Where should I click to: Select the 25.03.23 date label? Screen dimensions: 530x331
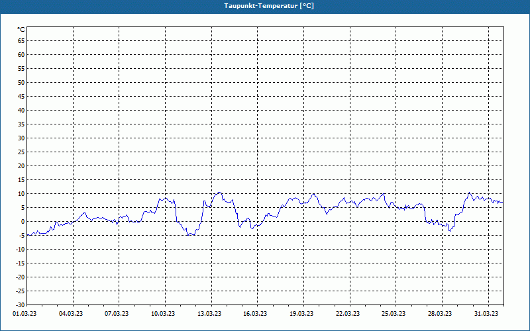click(x=394, y=313)
